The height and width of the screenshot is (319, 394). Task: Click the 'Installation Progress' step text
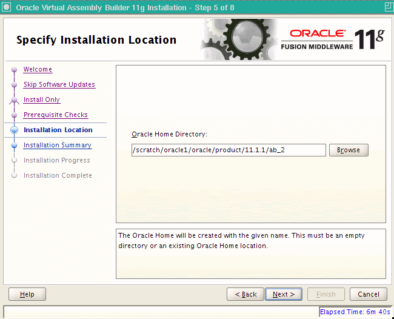click(57, 160)
